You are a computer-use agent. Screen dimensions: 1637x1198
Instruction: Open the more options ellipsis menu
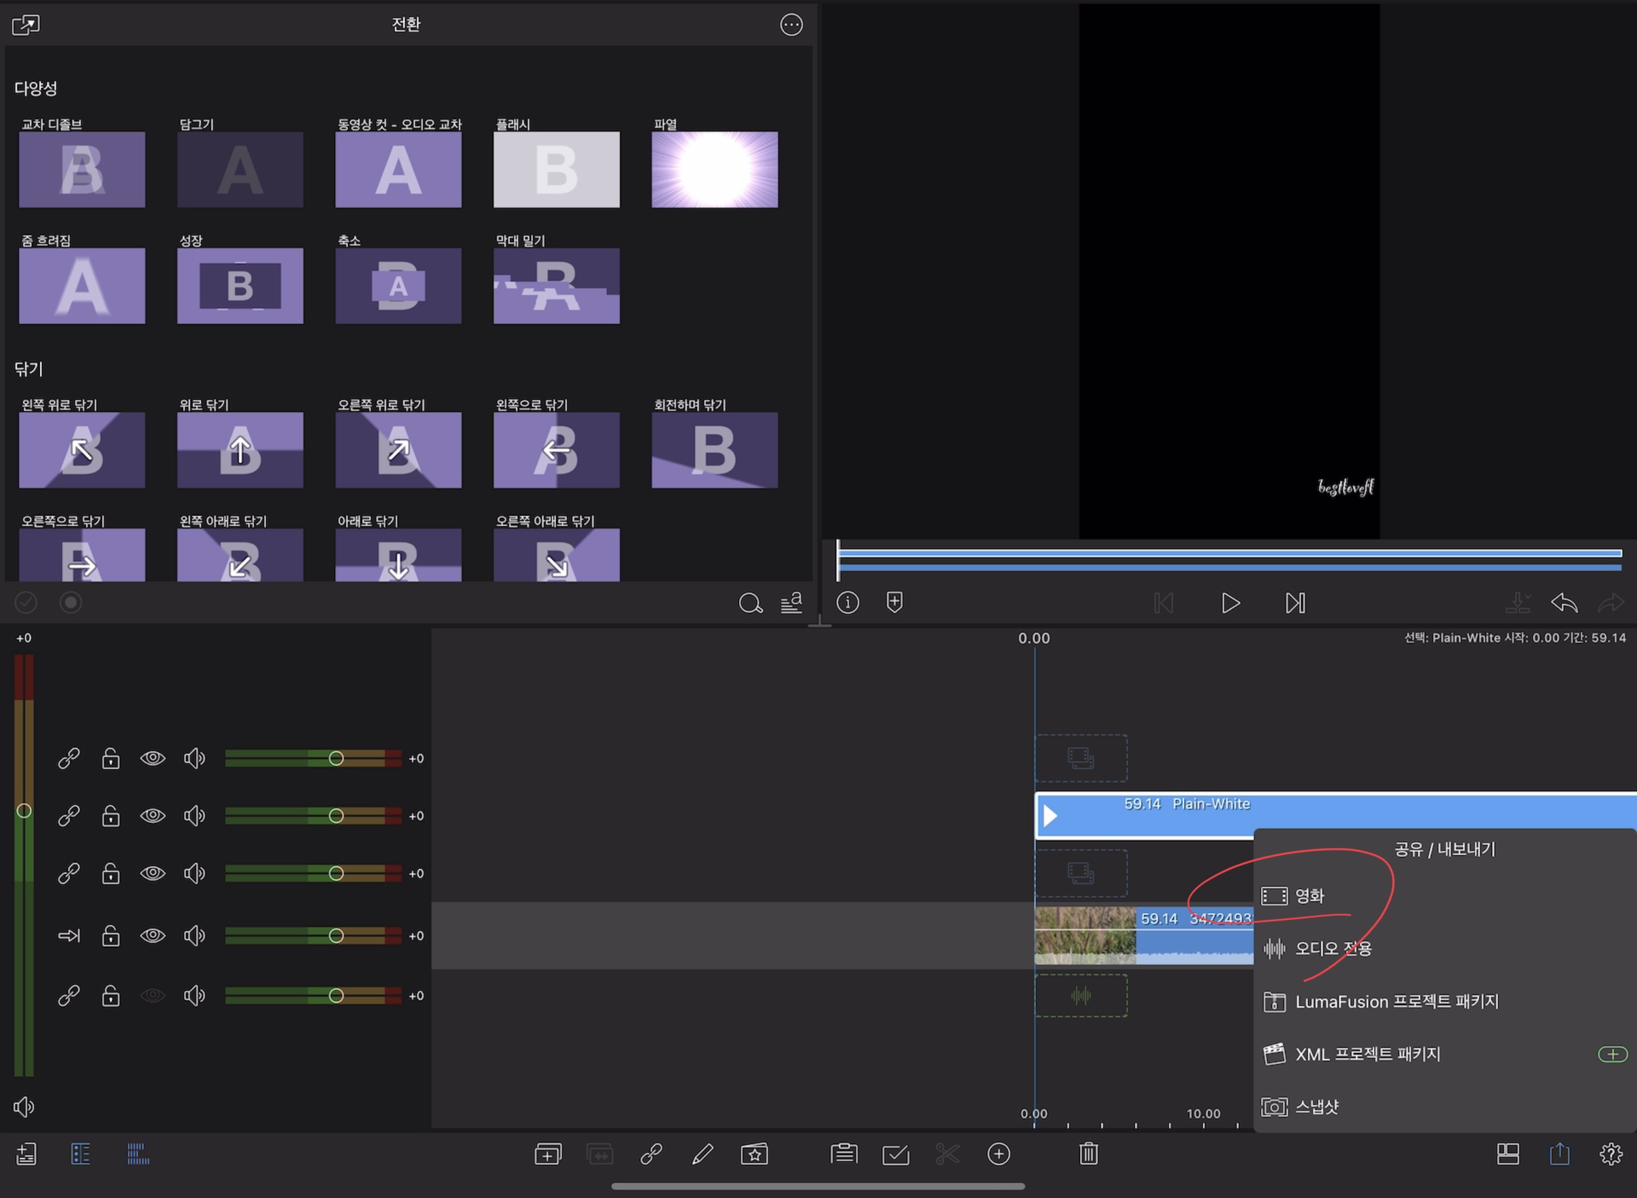(x=791, y=25)
